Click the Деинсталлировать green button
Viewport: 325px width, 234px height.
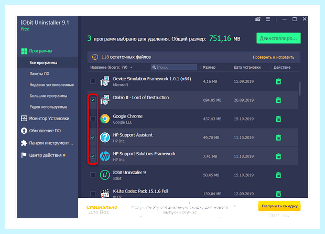tap(278, 38)
